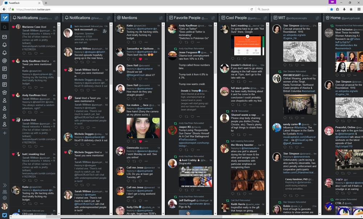The width and height of the screenshot is (363, 219).
Task: Open @MargaretCourt mention in Dave Hall's tweet
Action: point(136,75)
